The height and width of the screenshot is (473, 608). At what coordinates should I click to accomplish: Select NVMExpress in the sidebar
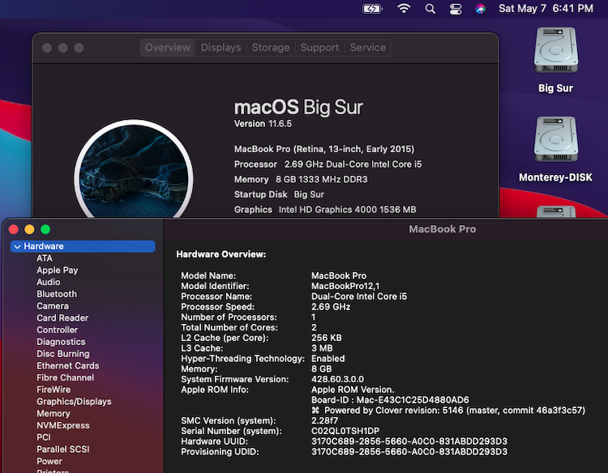tap(63, 426)
